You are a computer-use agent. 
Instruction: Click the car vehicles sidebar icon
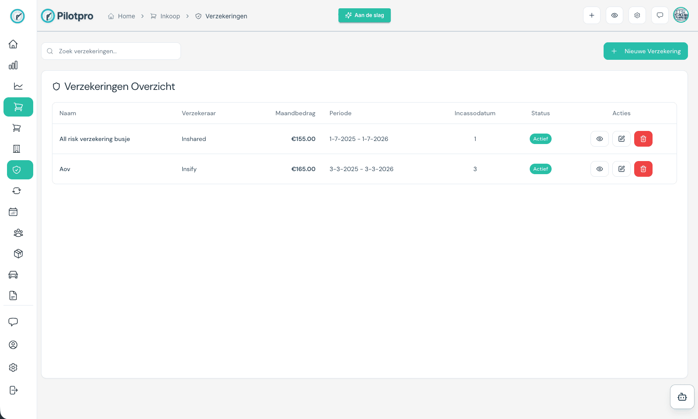(13, 275)
